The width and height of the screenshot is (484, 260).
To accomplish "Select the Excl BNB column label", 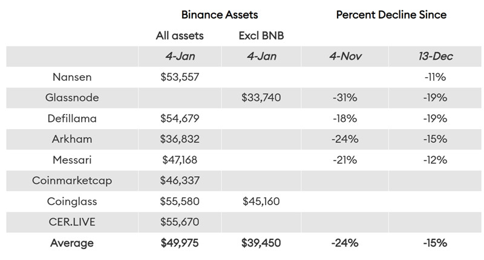I will pyautogui.click(x=261, y=36).
